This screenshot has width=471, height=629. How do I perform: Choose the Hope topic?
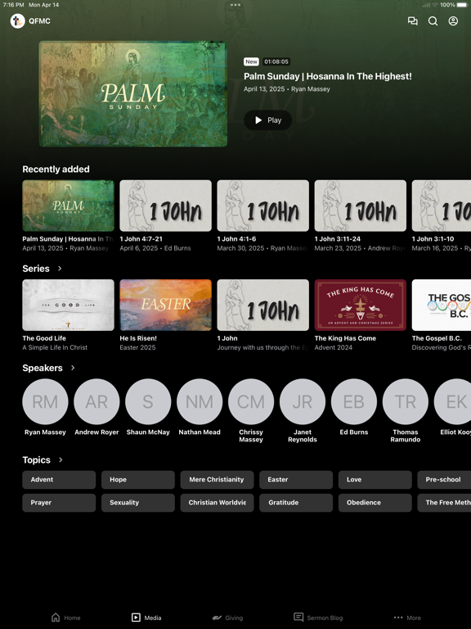click(137, 480)
